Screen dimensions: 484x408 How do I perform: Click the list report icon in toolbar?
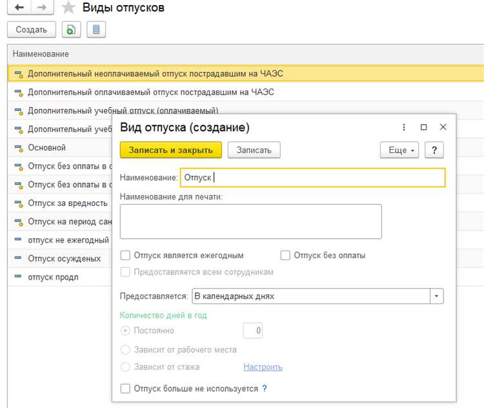(96, 30)
